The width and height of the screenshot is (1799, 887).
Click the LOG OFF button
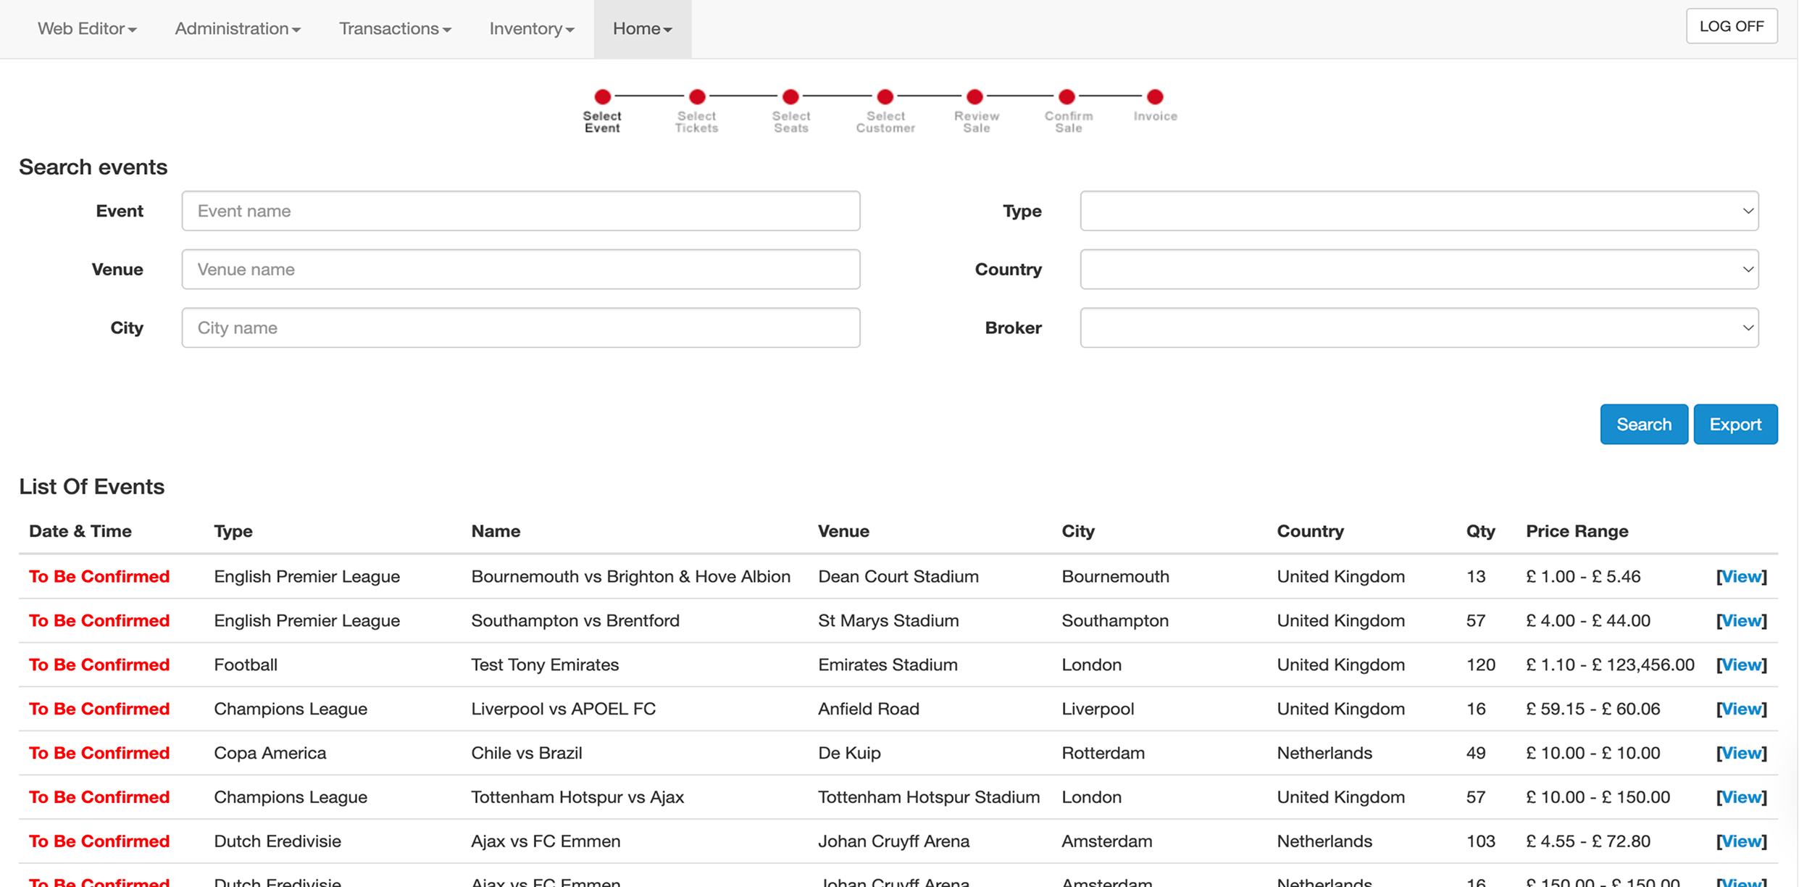pos(1731,26)
